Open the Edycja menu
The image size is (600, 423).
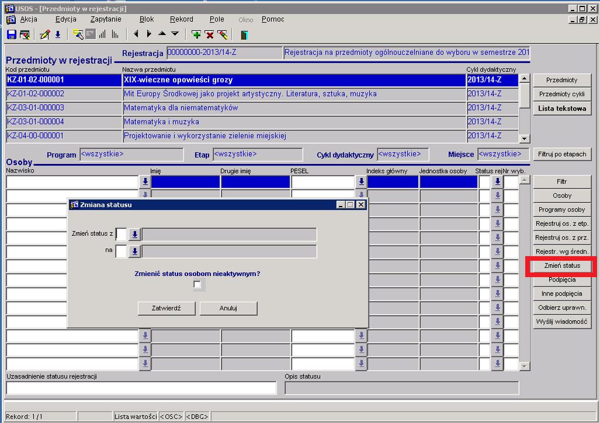[66, 19]
